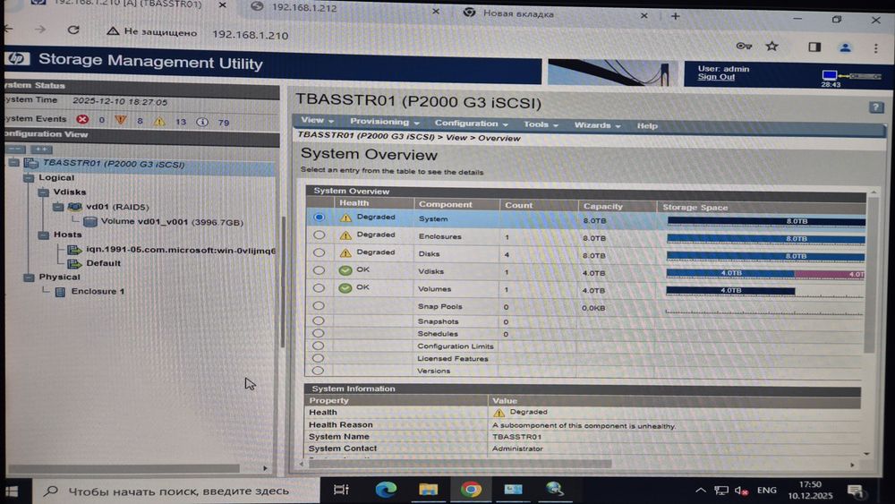The image size is (895, 504).
Task: Click the expand-all tree button
Action: [40, 149]
